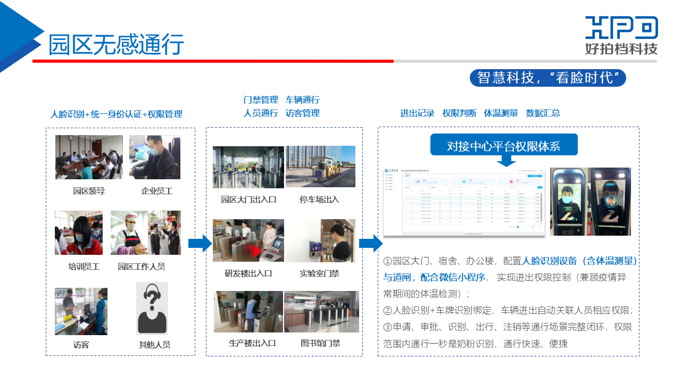
Task: Click the 人脸识别设备（含体温测量） bold text
Action: click(x=579, y=261)
